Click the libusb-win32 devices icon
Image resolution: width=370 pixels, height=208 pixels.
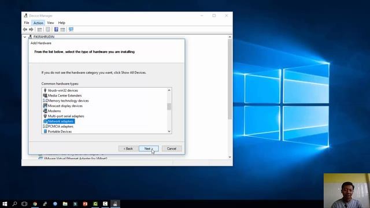click(45, 90)
